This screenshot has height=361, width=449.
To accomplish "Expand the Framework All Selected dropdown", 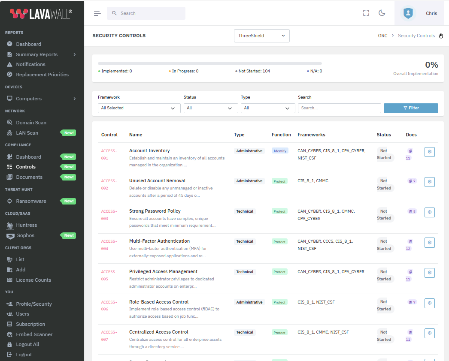I will 139,108.
